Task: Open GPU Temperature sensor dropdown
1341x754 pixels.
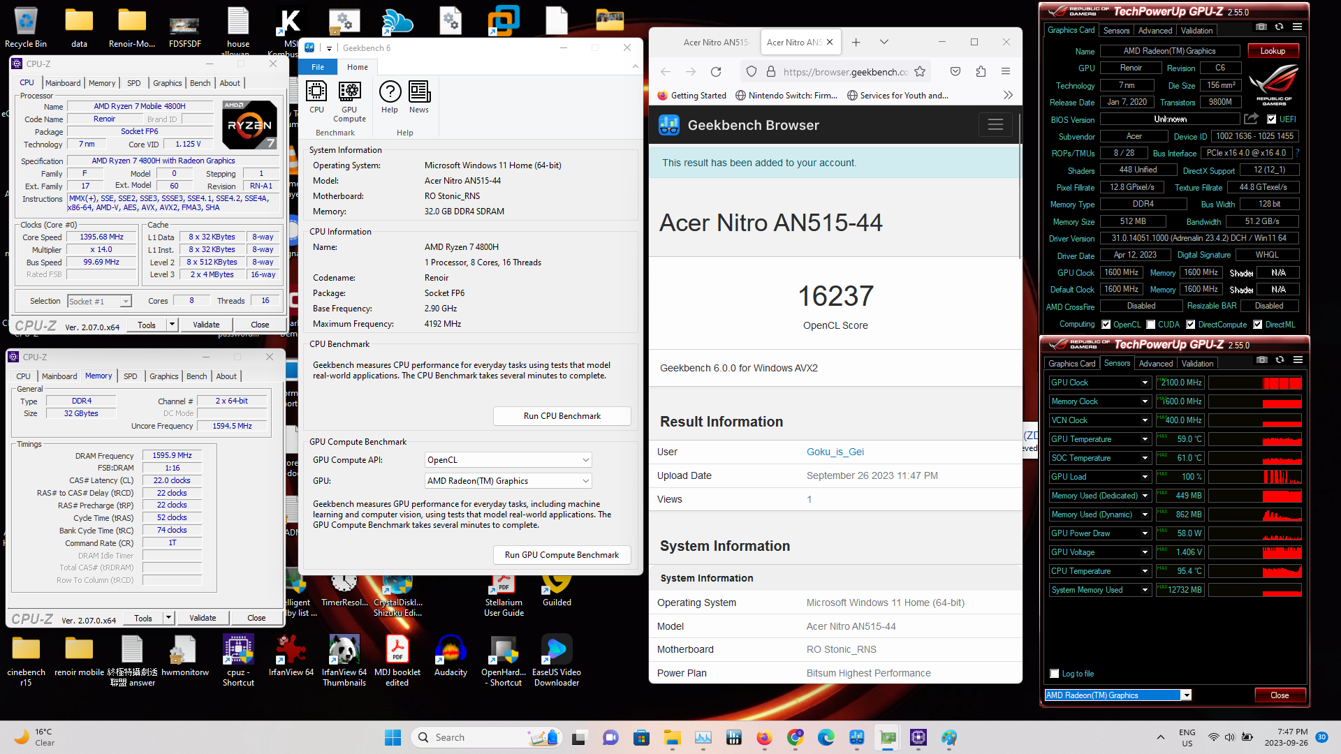Action: [x=1145, y=439]
